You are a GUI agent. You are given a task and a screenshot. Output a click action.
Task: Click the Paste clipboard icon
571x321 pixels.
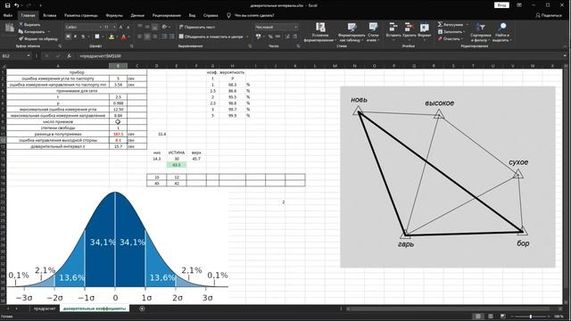(x=10, y=29)
